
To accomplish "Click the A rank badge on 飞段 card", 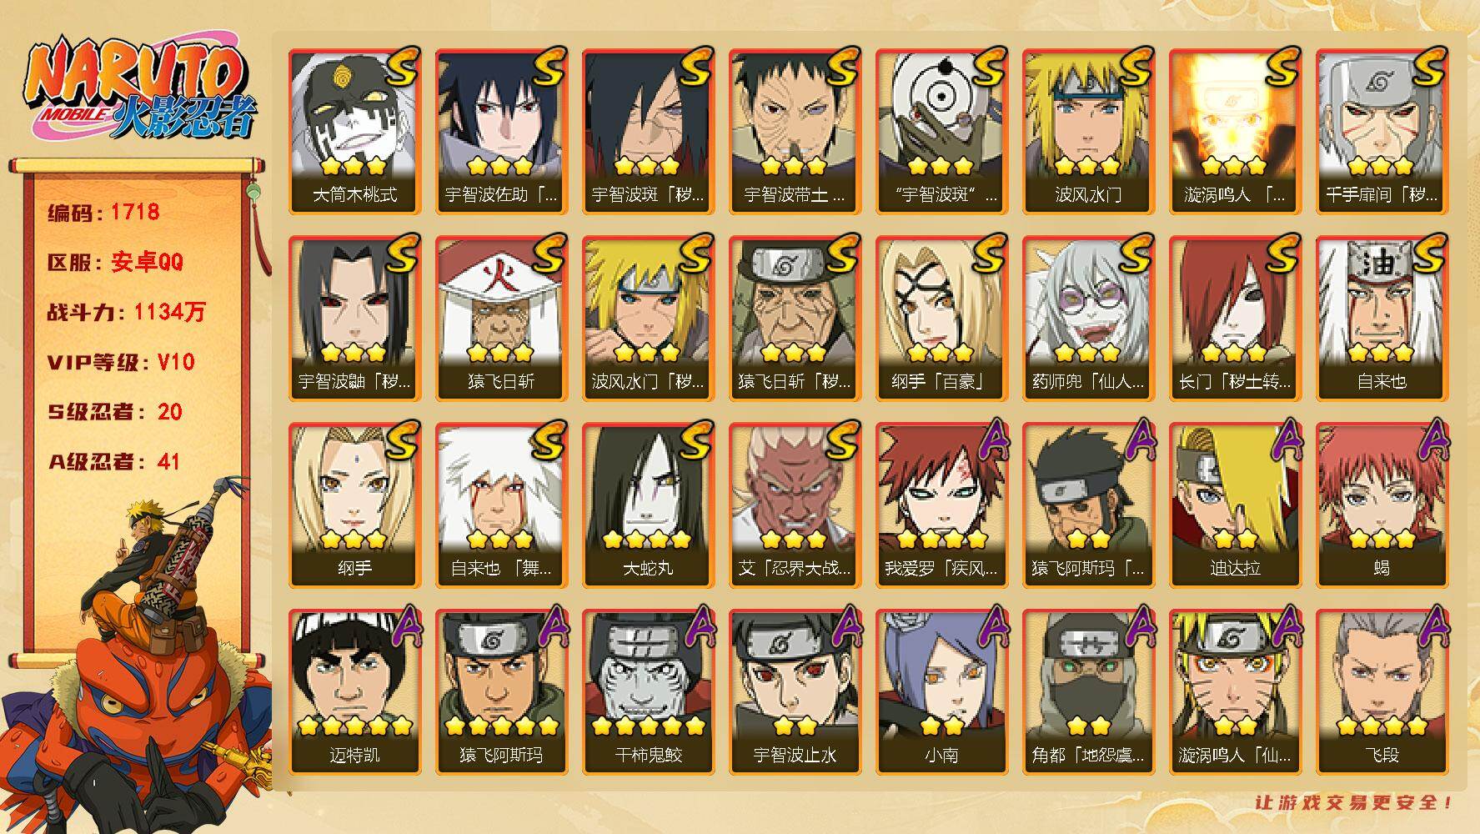I will (1431, 627).
